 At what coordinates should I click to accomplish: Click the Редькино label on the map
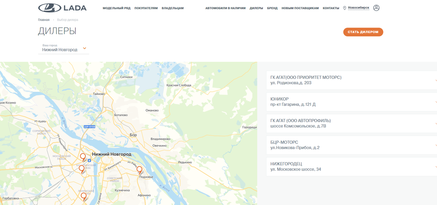tap(185, 162)
